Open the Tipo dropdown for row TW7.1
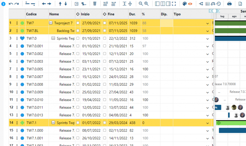The width and height of the screenshot is (246, 146). pyautogui.click(x=208, y=123)
